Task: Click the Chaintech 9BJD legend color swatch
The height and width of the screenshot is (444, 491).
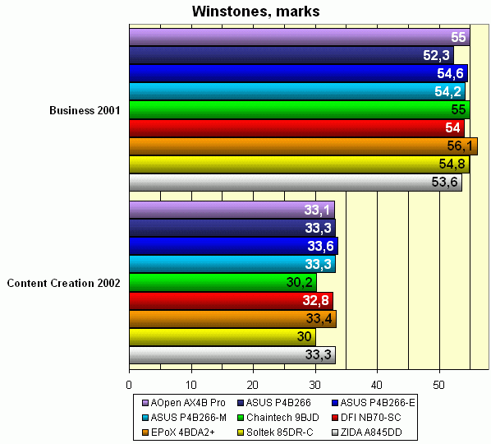Action: (241, 418)
